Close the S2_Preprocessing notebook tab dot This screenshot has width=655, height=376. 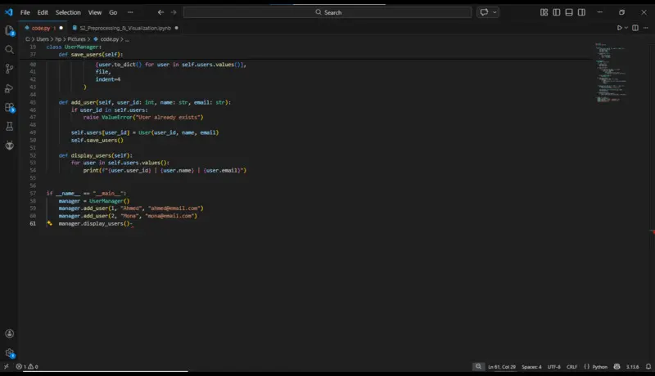click(x=176, y=28)
